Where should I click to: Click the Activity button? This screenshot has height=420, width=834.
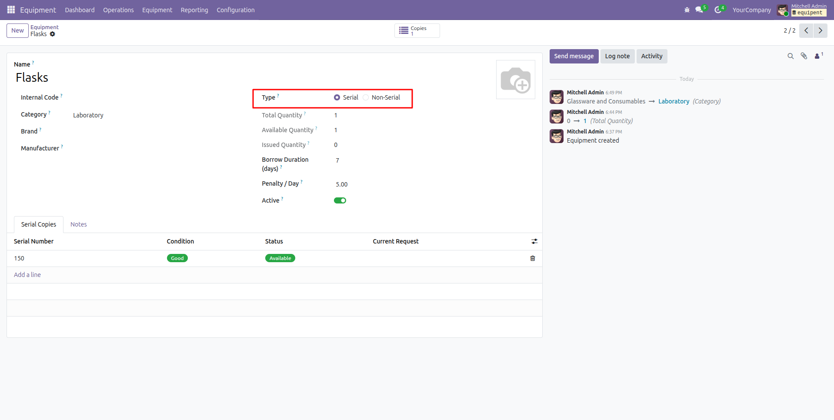point(652,56)
